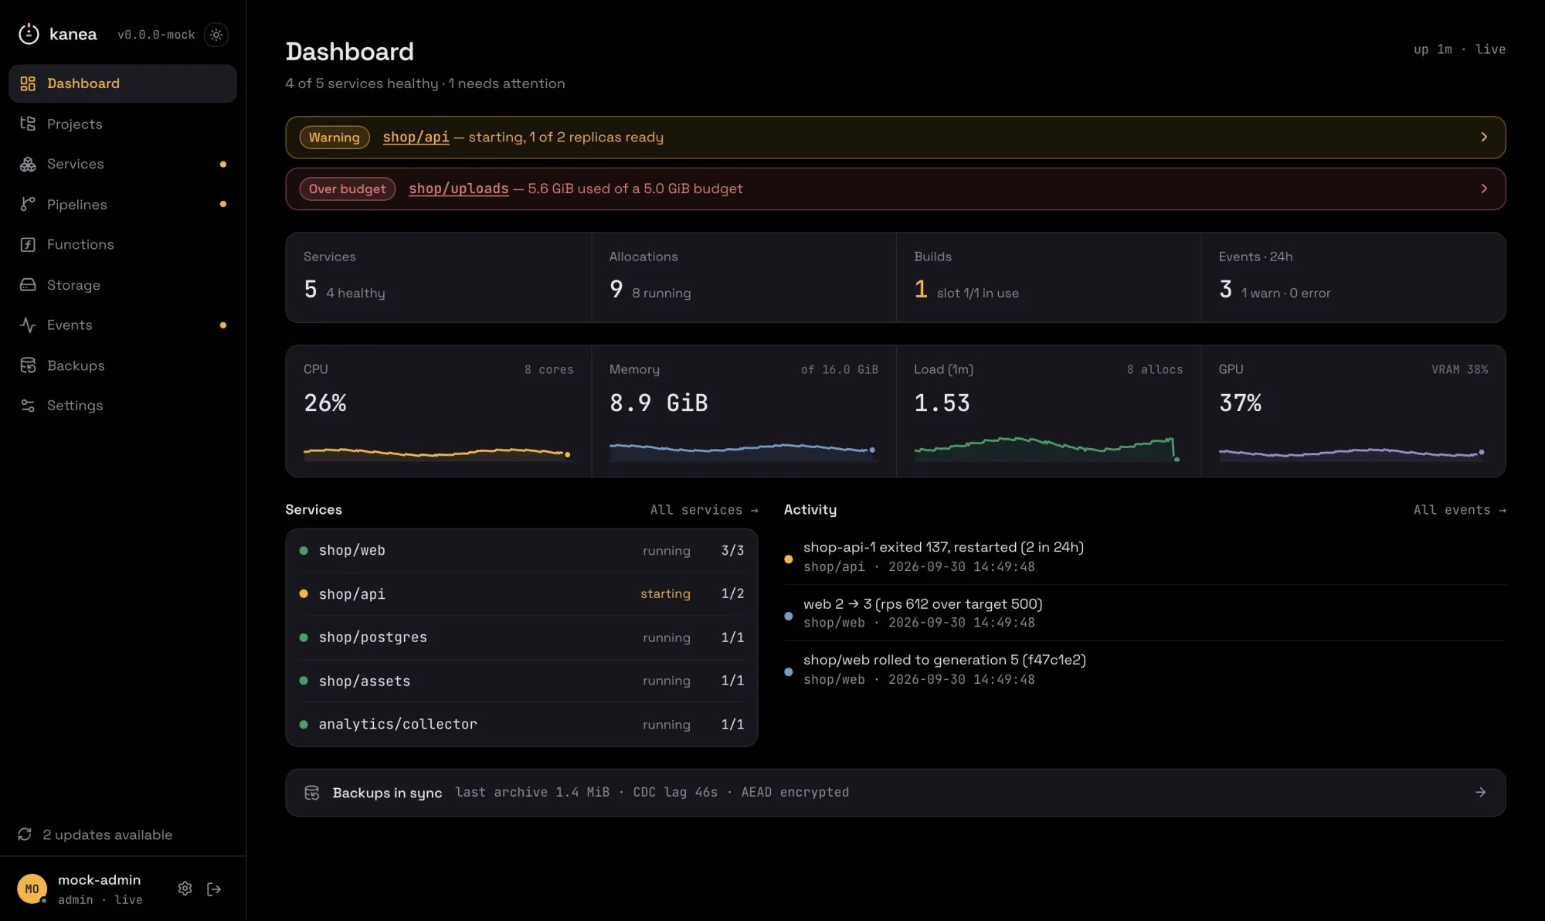The height and width of the screenshot is (921, 1545).
Task: Click the Storage drive icon
Action: [x=28, y=284]
